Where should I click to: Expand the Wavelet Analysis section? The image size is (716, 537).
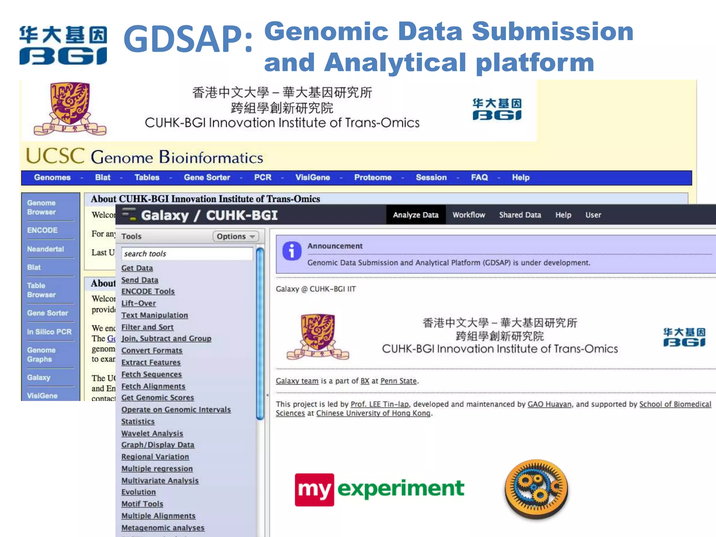152,434
